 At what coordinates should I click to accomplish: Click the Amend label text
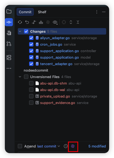tap(30, 146)
